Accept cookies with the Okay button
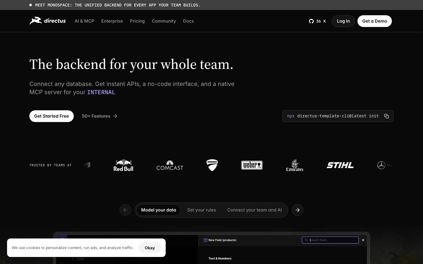Screen dimensions: 423x264 (150, 248)
